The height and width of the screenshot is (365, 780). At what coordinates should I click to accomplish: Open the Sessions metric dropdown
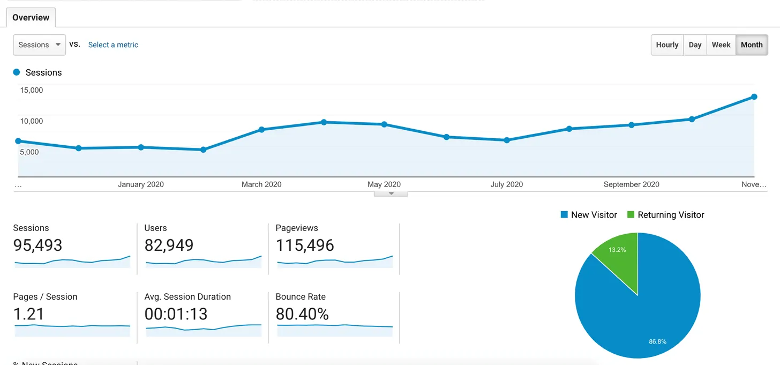pyautogui.click(x=39, y=45)
